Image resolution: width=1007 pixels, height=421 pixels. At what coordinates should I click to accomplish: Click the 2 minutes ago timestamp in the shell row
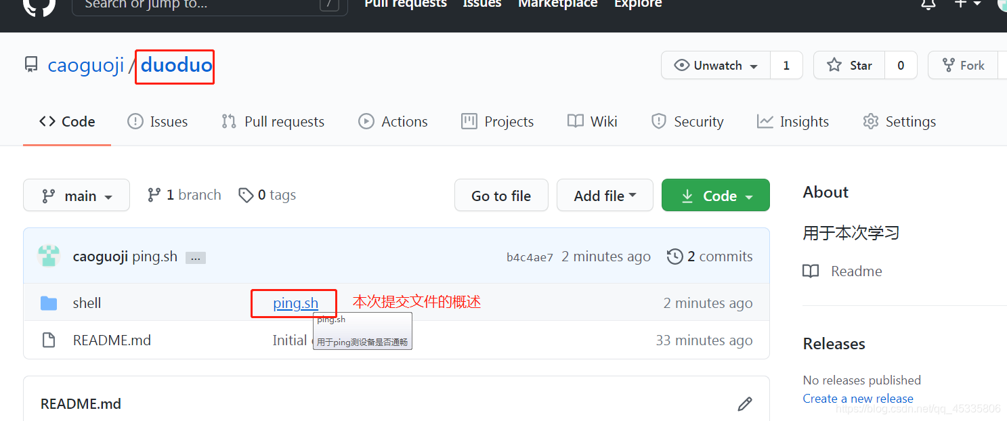coord(708,303)
